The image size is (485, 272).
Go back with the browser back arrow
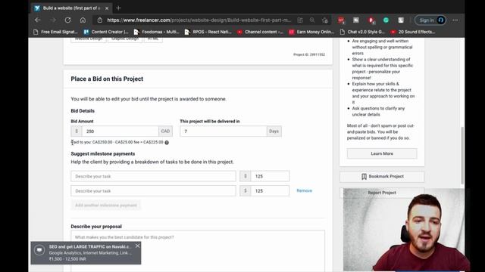[x=38, y=20]
